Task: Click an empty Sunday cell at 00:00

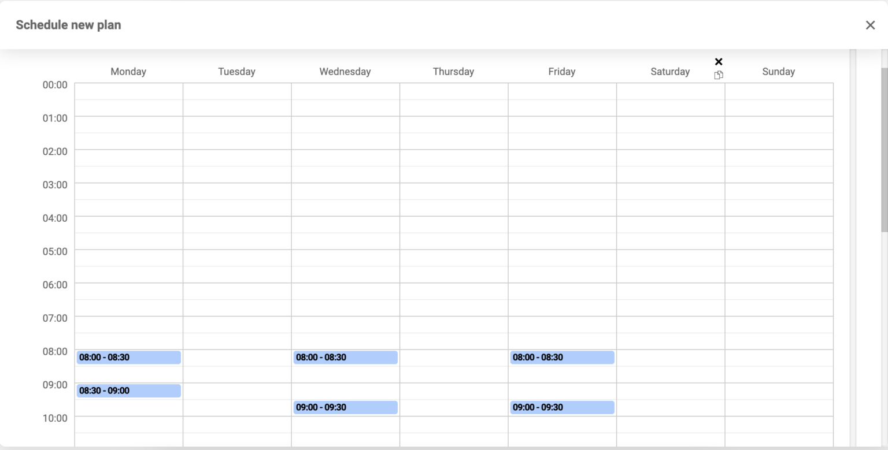Action: tap(778, 92)
